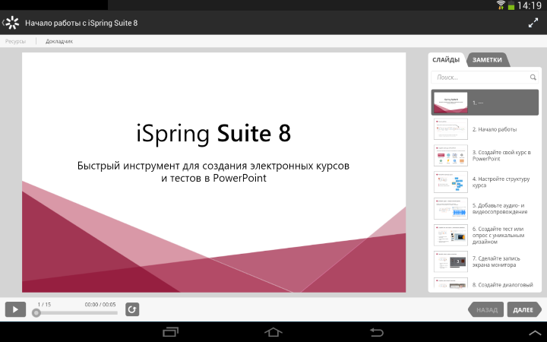Select '5. Добавьте аудио- и видеосопровождение' text
The height and width of the screenshot is (342, 547).
[x=500, y=208]
